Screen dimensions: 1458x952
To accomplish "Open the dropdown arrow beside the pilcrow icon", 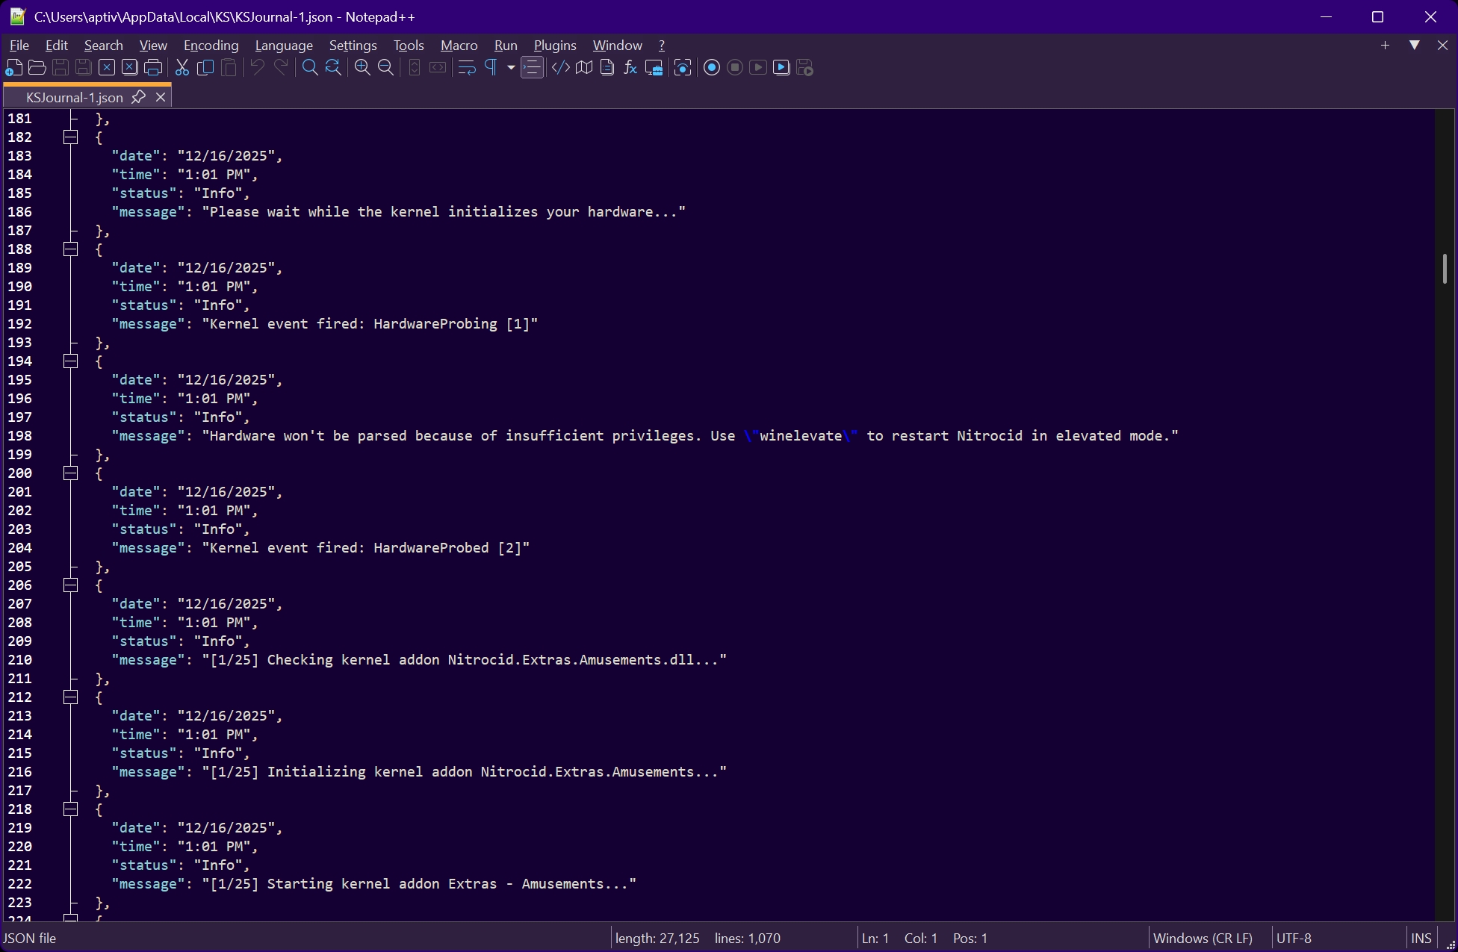I will click(x=511, y=68).
